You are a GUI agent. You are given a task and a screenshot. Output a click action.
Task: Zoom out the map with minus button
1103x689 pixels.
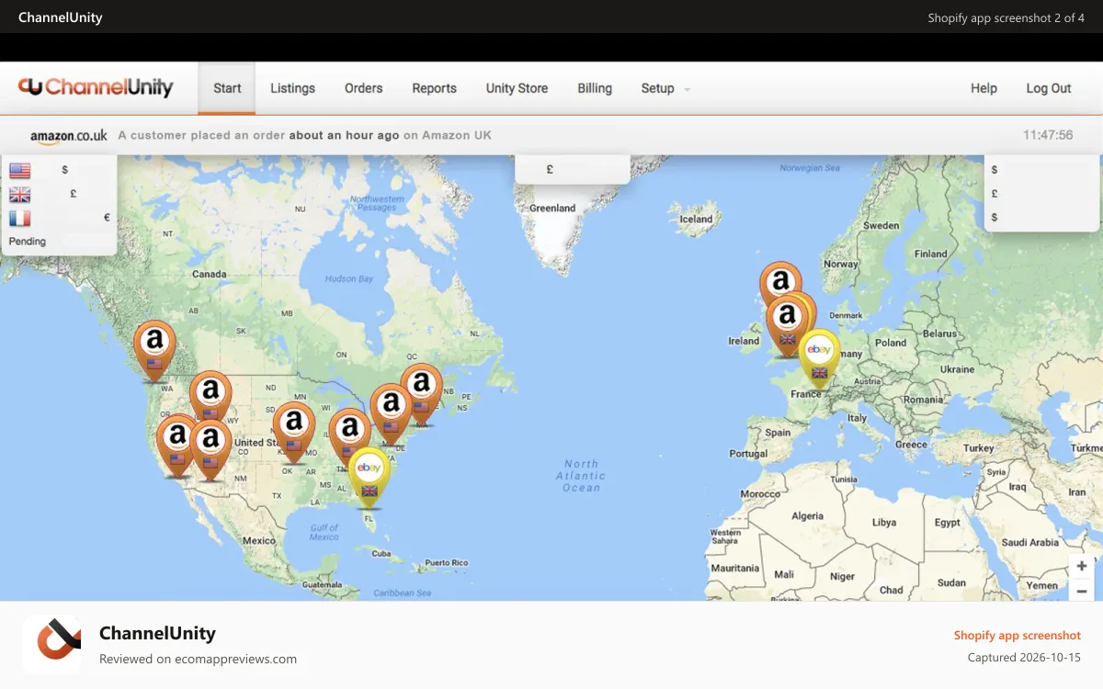pyautogui.click(x=1082, y=591)
